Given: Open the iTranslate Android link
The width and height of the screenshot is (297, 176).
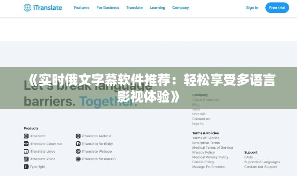Looking at the screenshot, I should 96,136.
